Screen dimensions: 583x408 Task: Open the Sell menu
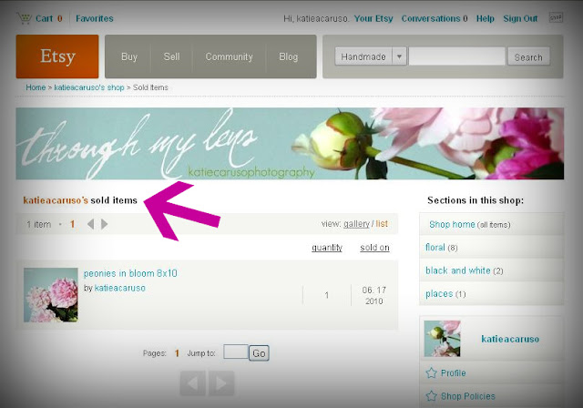(171, 56)
